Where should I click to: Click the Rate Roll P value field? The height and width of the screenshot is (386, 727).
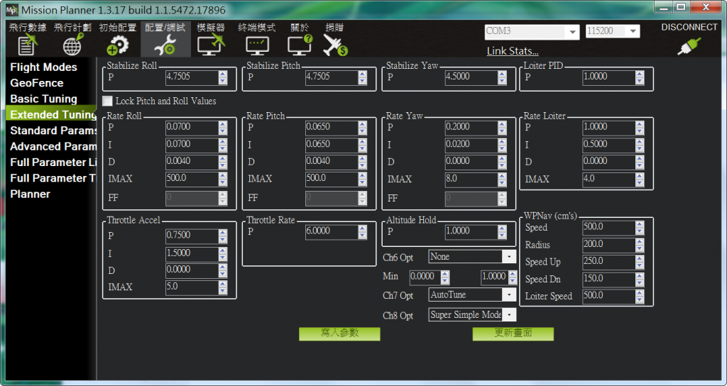tap(192, 128)
